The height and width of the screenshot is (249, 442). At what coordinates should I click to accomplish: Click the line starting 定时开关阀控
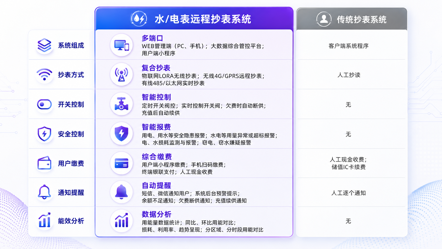(204, 106)
